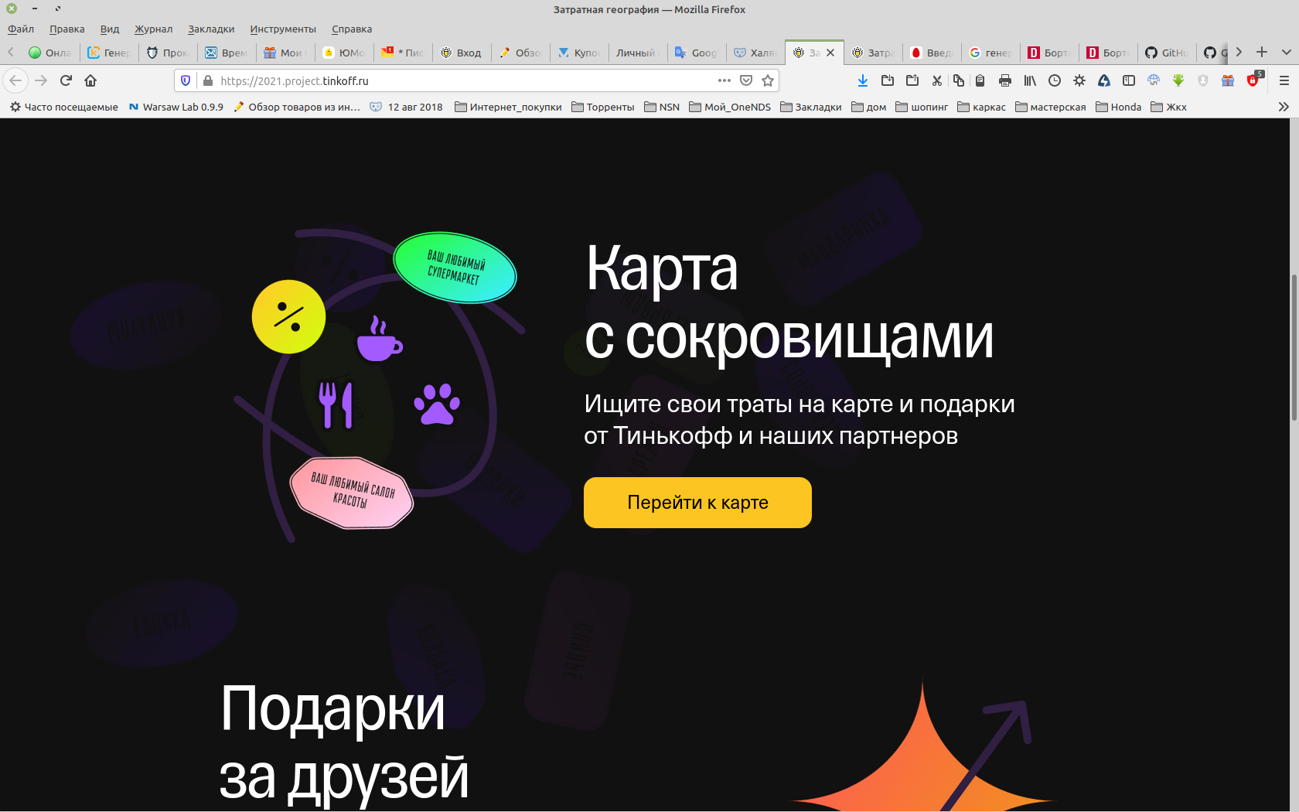Open the шопинг bookmark folder
Screen dimensions: 1299x812
922,107
